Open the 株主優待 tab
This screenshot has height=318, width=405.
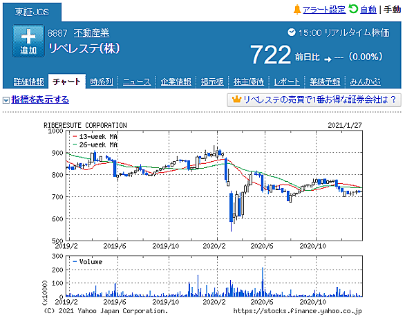point(249,82)
